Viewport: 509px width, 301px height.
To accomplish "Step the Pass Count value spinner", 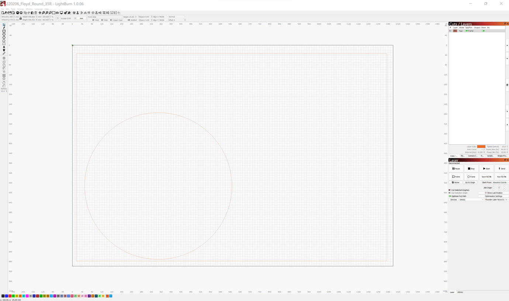I will [484, 149].
